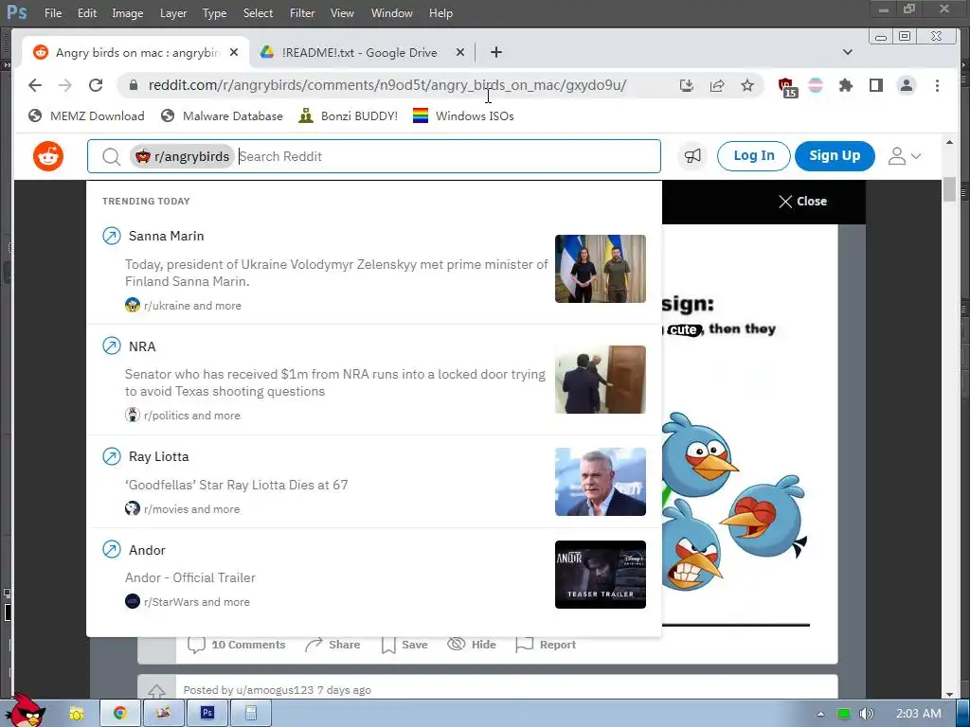
Task: Close the Angry birds on mac tab
Action: pos(234,53)
